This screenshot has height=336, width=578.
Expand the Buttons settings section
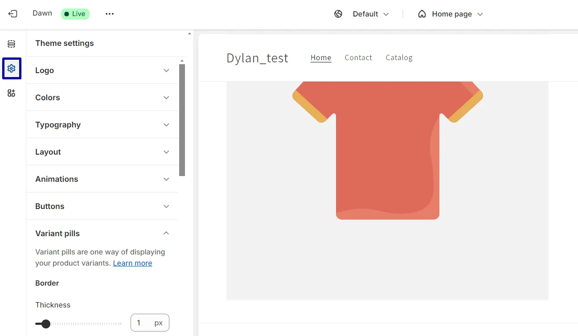click(x=102, y=206)
